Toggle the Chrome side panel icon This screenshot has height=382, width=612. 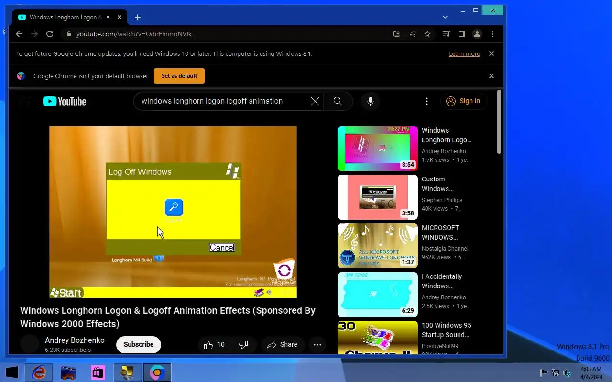(461, 34)
